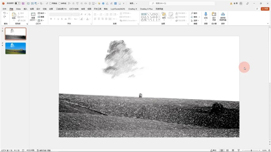The width and height of the screenshot is (271, 152).
Task: Click the orange Share button
Action: pos(265,9)
